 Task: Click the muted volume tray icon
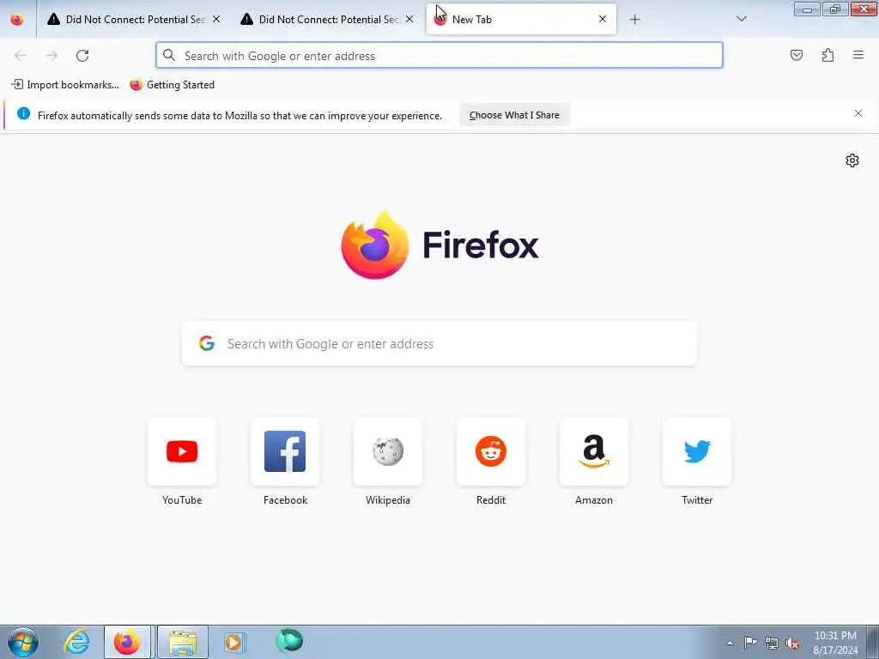click(x=792, y=644)
